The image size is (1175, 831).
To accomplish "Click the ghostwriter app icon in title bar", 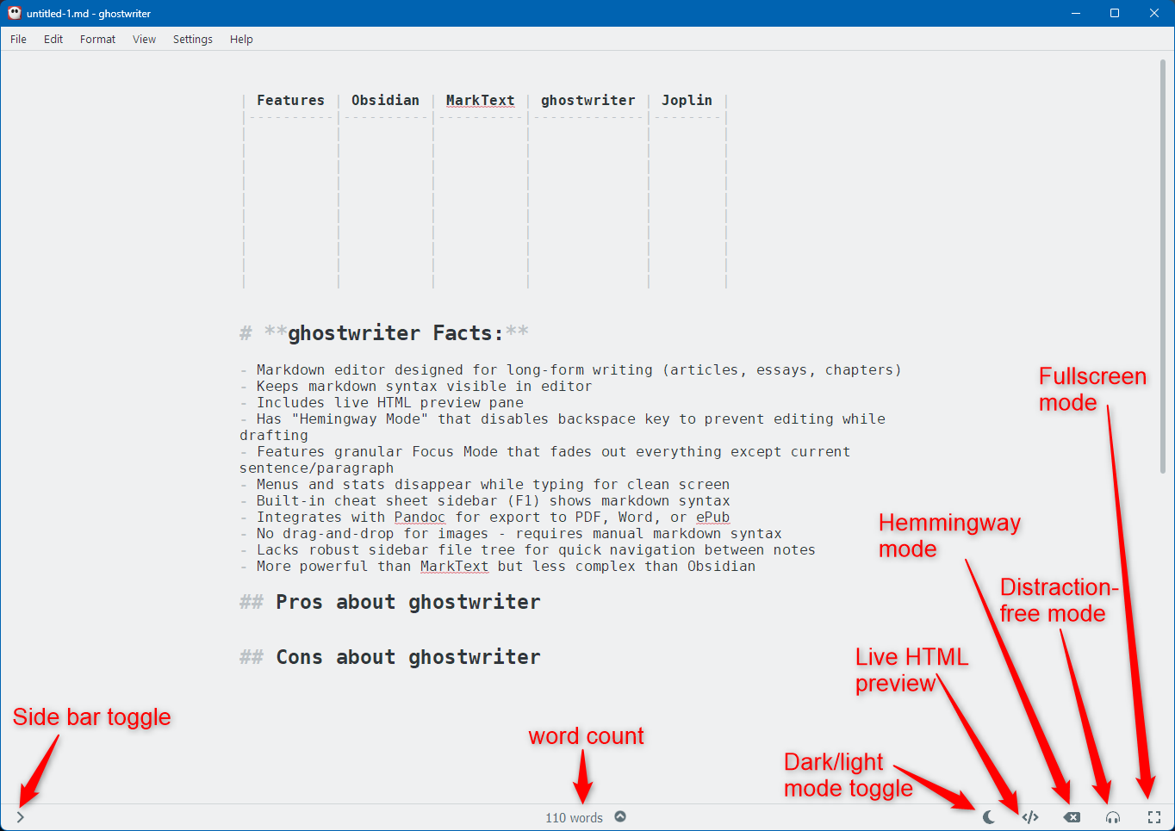I will click(14, 13).
